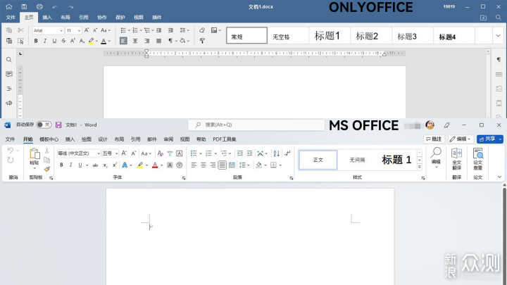Image resolution: width=507 pixels, height=285 pixels.
Task: Click Word sort A-Z icon
Action: point(277,153)
